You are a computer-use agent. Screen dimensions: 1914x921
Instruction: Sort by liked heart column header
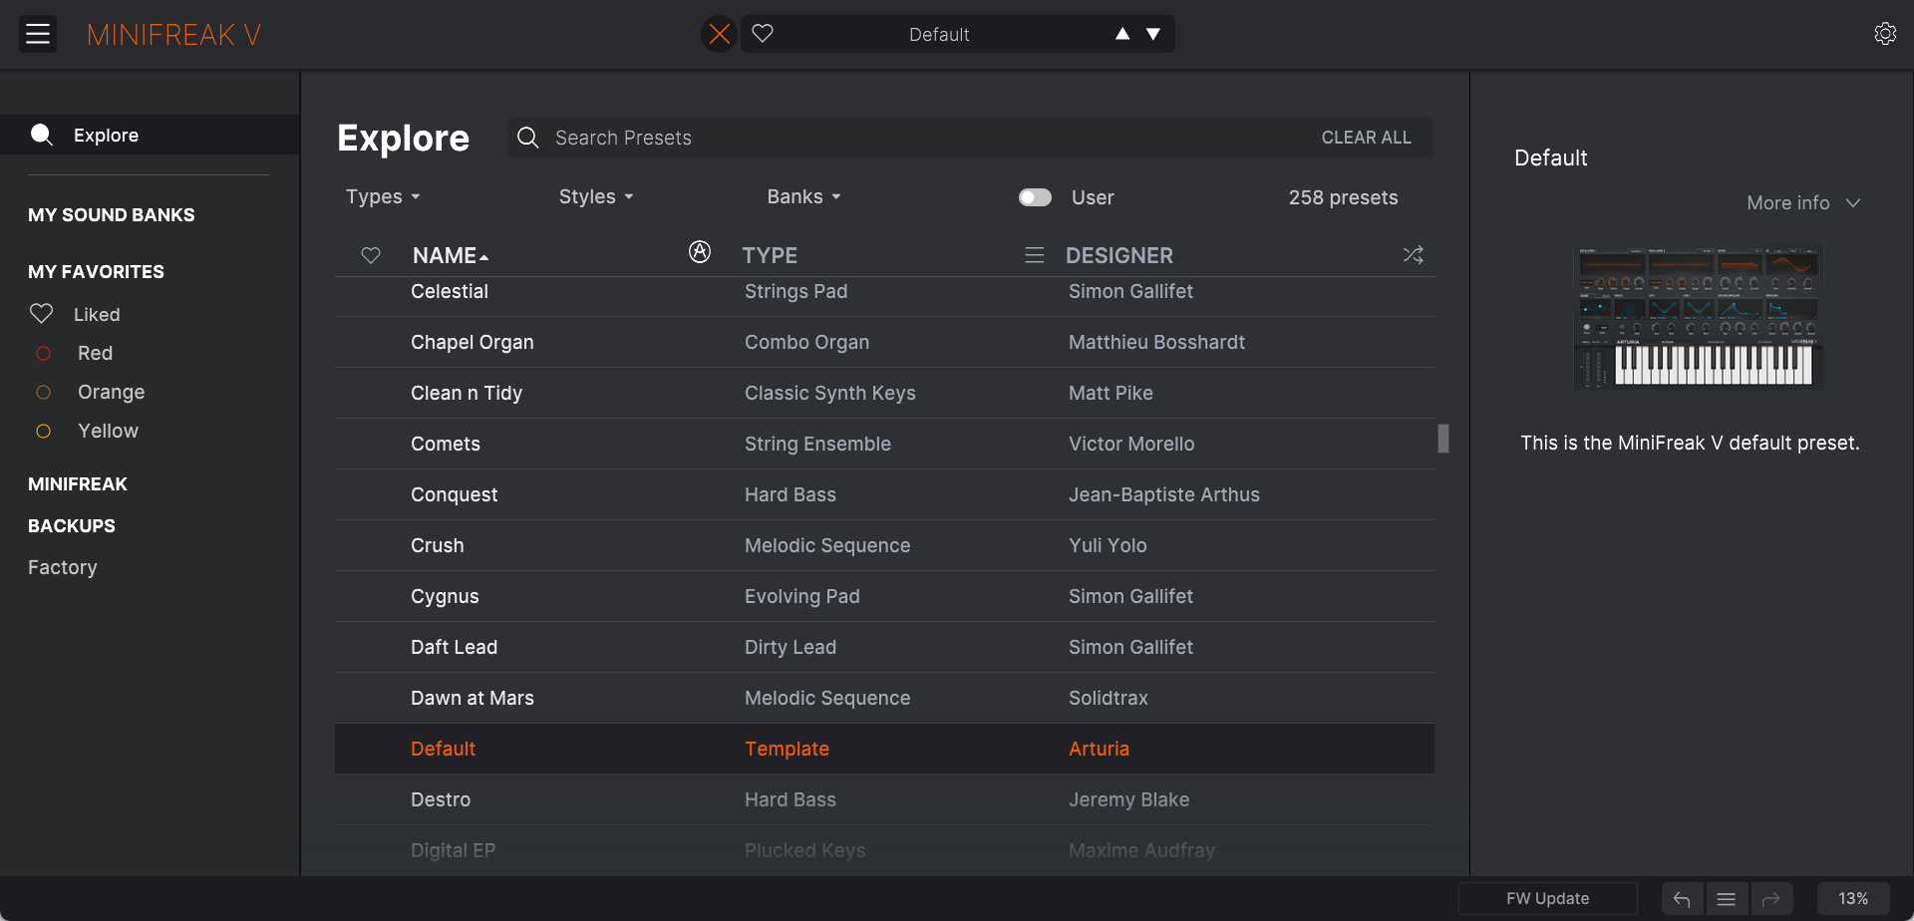pyautogui.click(x=371, y=255)
